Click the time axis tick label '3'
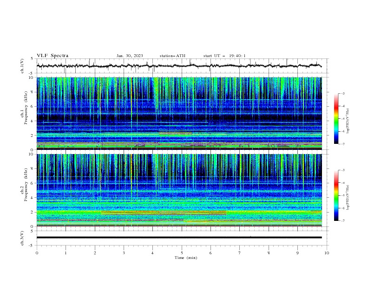This screenshot has height=284, width=368. [124, 253]
